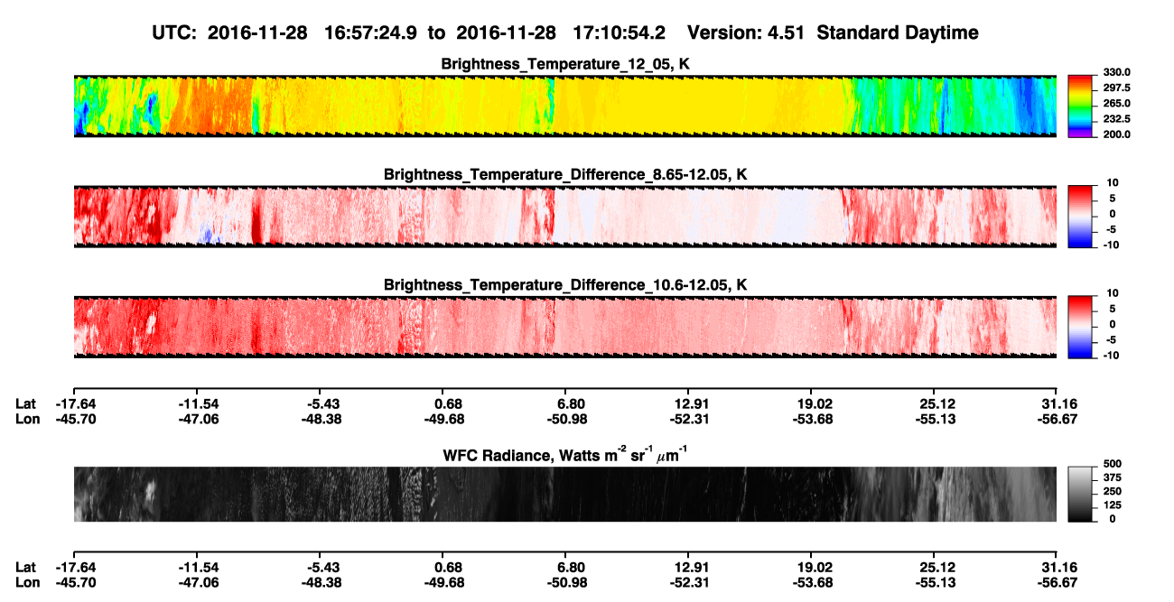1174x602 pixels.
Task: Click the 500 label on grayscale colorbar
Action: click(1112, 464)
